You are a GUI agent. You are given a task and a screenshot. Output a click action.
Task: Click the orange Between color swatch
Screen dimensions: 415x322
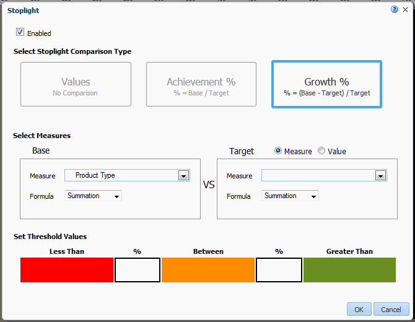coord(208,270)
